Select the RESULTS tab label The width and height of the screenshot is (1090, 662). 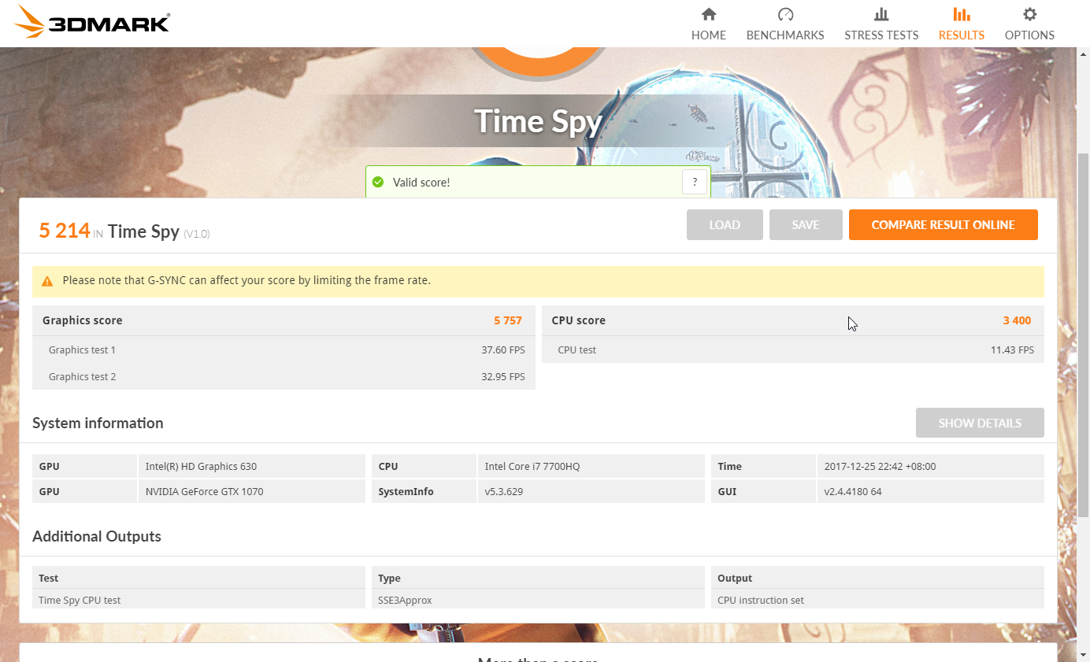pos(962,35)
